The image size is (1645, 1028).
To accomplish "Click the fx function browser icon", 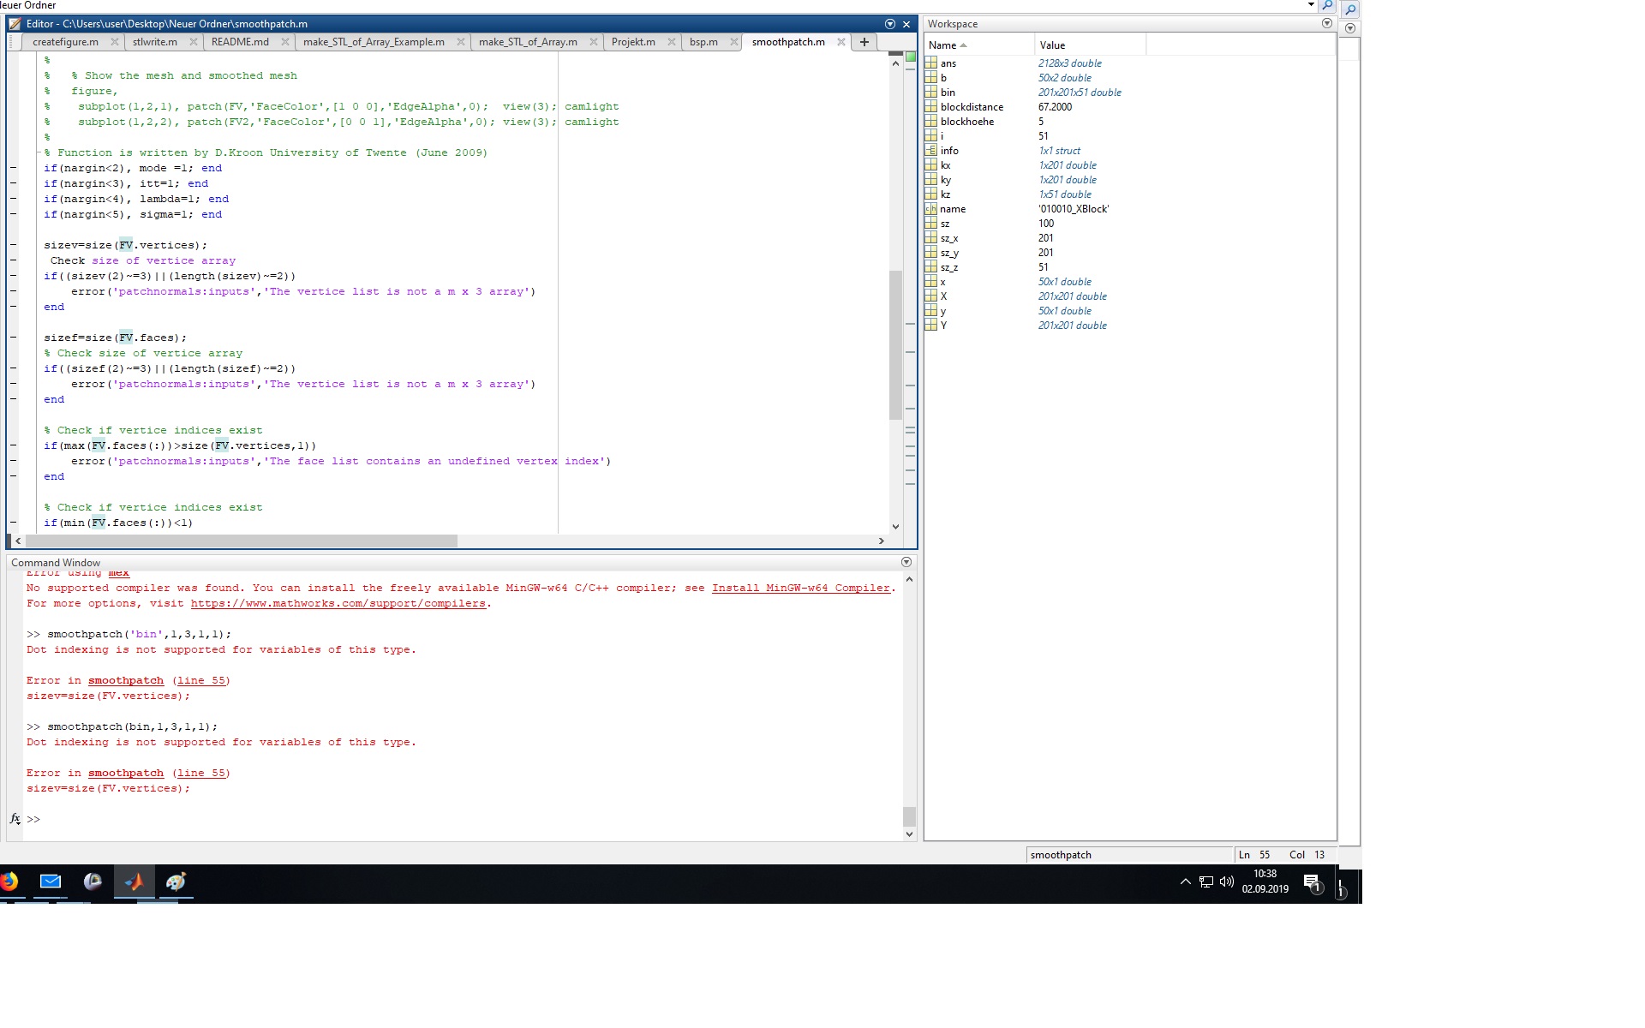I will pyautogui.click(x=15, y=819).
